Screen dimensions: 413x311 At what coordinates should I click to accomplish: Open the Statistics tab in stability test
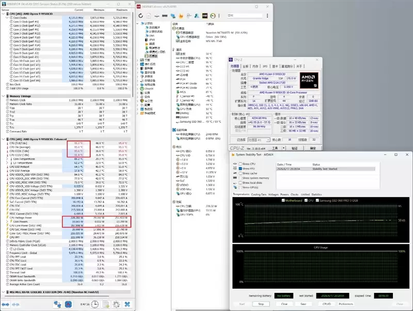click(316, 194)
